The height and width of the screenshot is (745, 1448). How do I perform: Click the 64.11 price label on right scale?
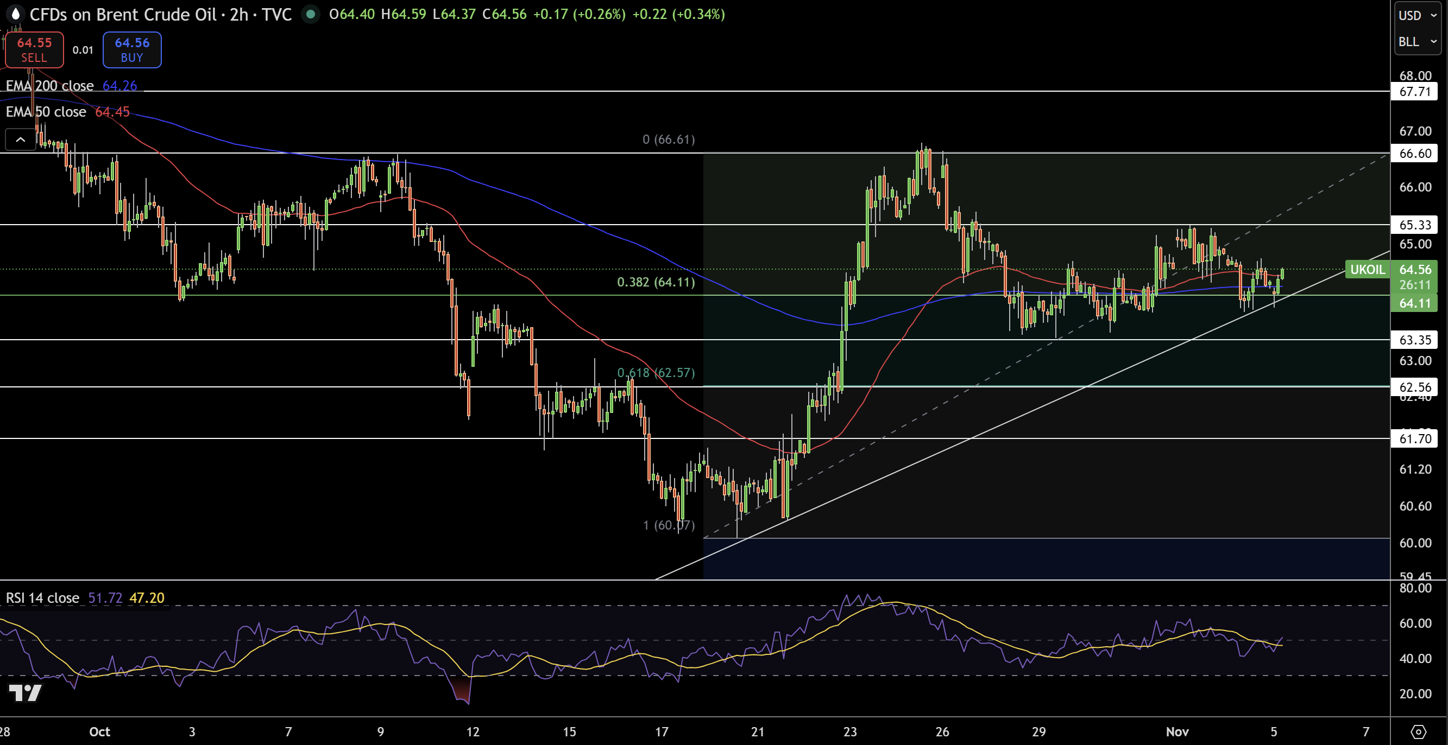point(1415,303)
